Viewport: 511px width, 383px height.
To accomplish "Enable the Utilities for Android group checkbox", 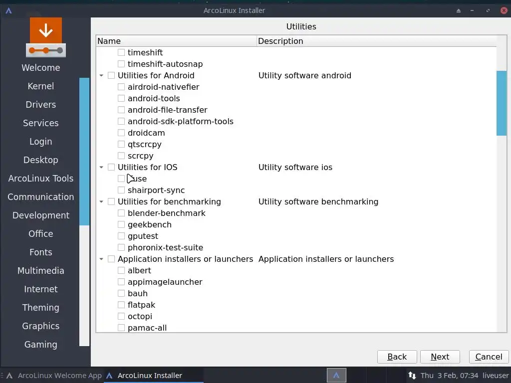I will click(111, 76).
